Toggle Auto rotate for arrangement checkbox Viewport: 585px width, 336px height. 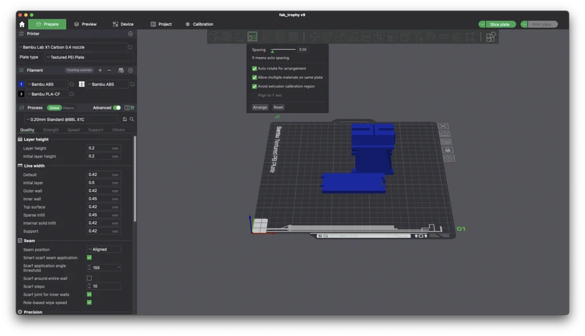click(254, 69)
